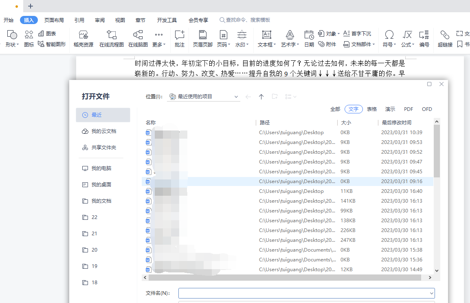Open 文档部件 document parts

coord(359,44)
